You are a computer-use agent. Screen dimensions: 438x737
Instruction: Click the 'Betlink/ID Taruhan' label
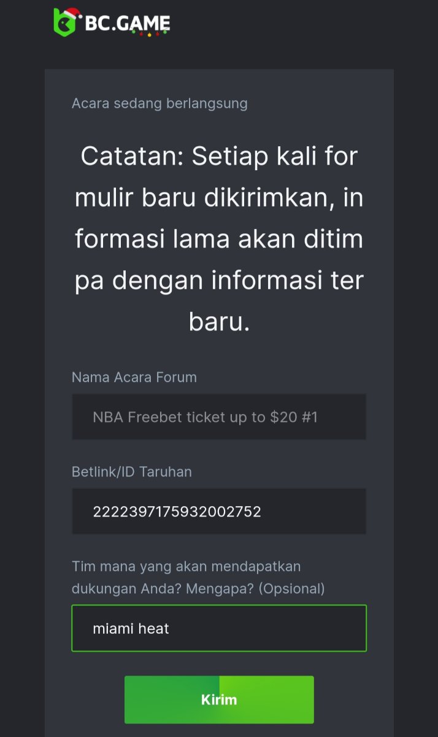[132, 472]
